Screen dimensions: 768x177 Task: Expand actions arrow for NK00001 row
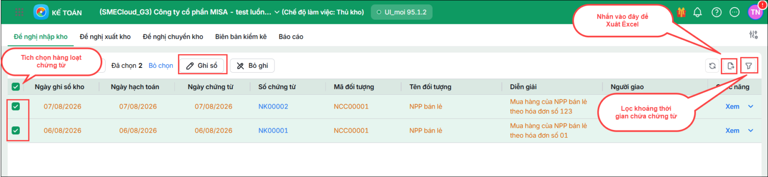tap(751, 131)
